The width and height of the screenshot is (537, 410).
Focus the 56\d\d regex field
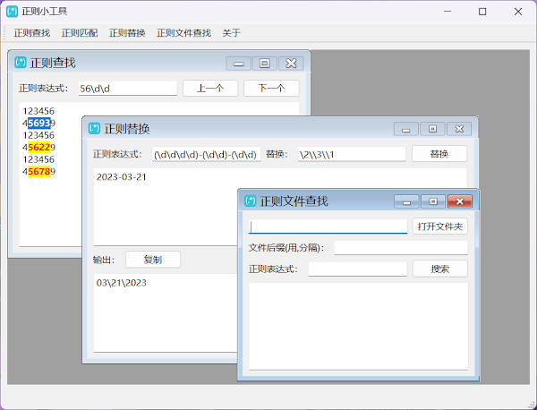(x=128, y=89)
